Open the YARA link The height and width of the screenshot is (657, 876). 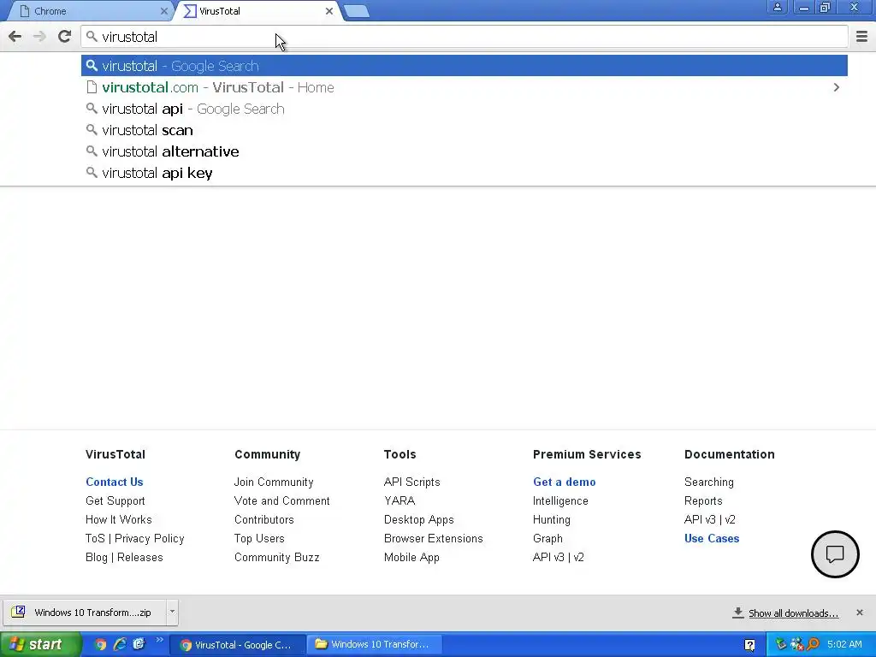tap(400, 501)
